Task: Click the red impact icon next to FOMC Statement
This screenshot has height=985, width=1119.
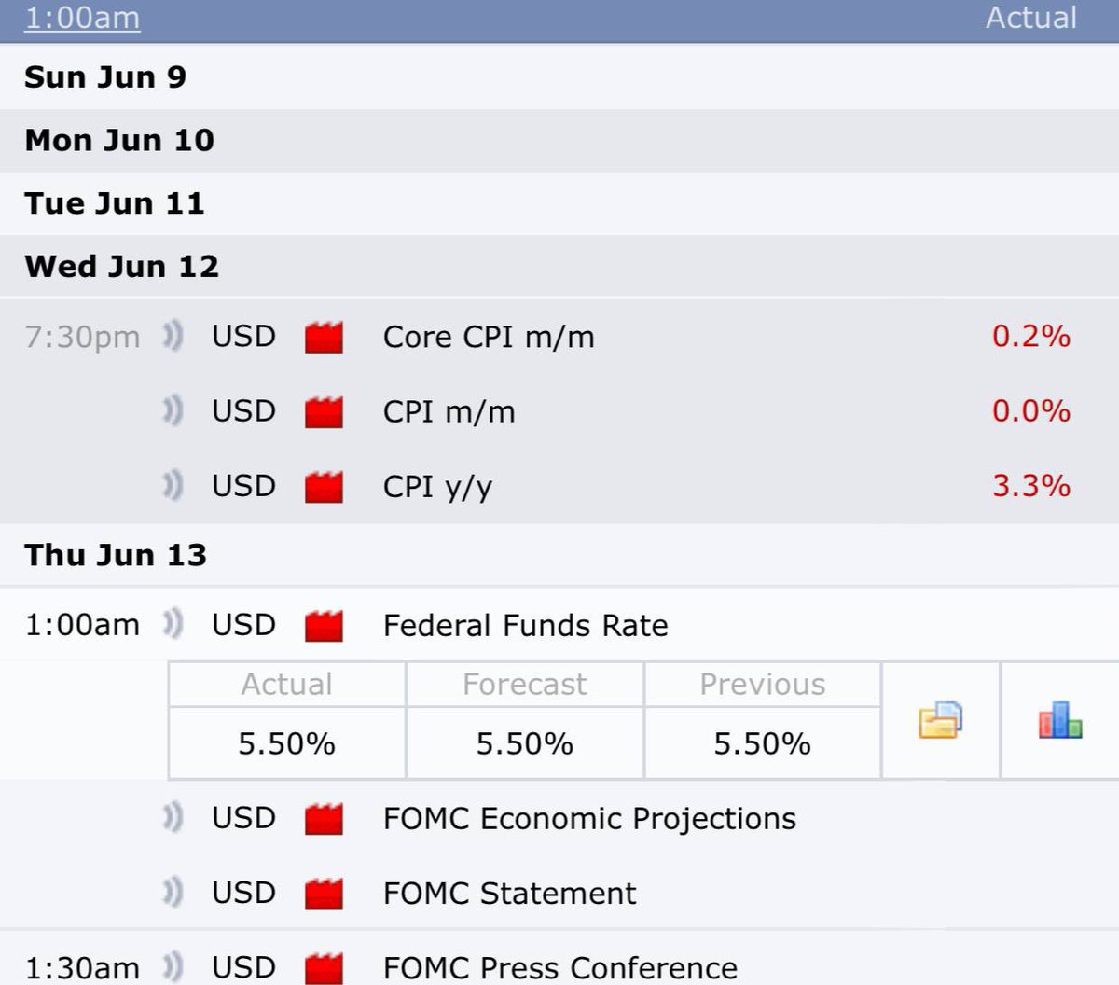Action: [324, 893]
